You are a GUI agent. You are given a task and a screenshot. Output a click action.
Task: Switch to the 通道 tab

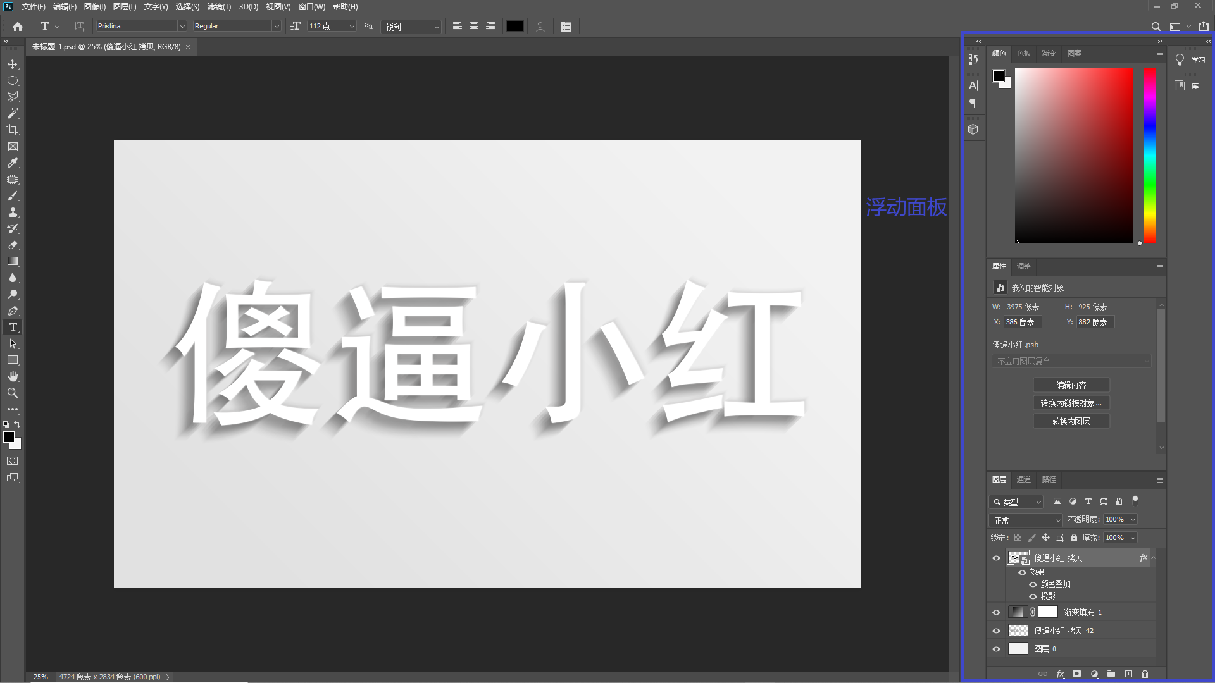tap(1023, 479)
